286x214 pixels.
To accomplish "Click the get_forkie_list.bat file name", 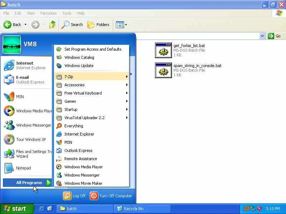I will point(189,46).
